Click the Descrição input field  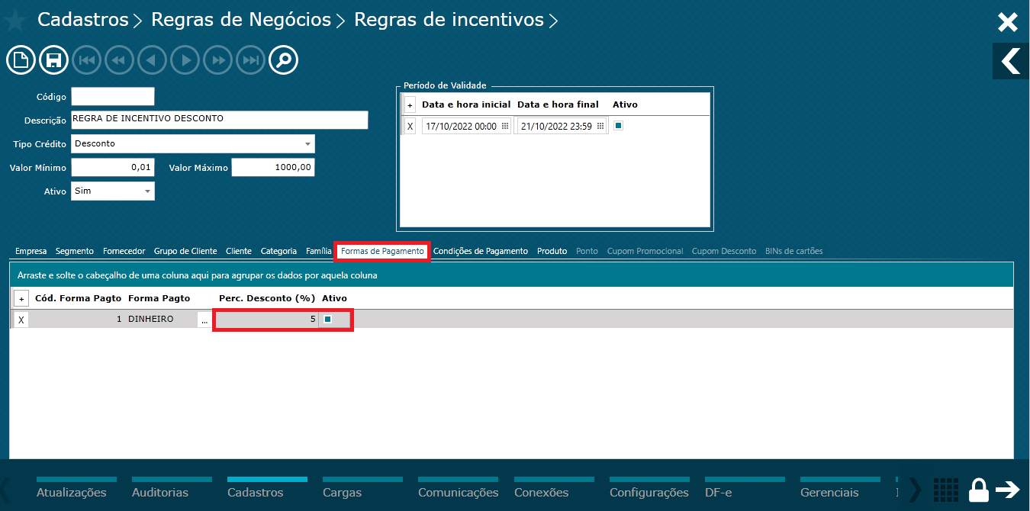point(220,120)
